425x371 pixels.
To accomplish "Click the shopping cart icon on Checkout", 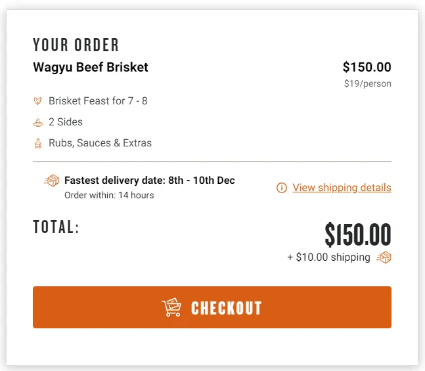I will tap(171, 307).
